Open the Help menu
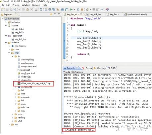Image resolution: width=152 pixels, height=135 pixels. pos(45,5)
